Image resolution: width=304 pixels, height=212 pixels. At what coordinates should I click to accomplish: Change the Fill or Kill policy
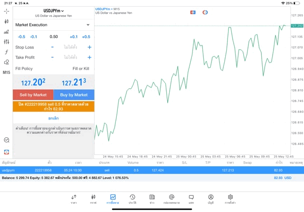(81, 69)
